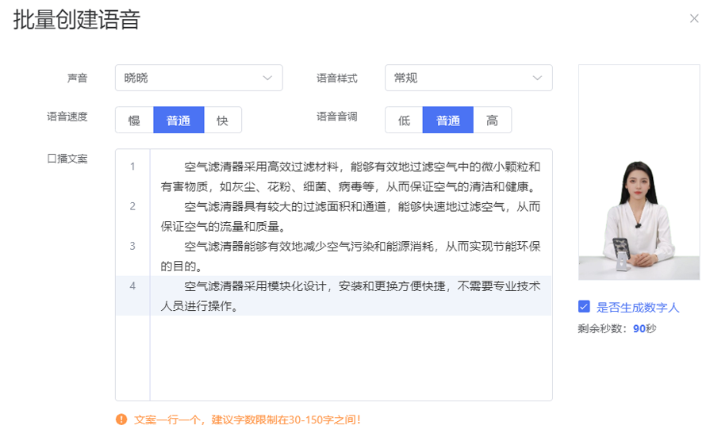This screenshot has width=714, height=433.
Task: Click script line 3 about 节能环保
Action: pyautogui.click(x=350, y=256)
